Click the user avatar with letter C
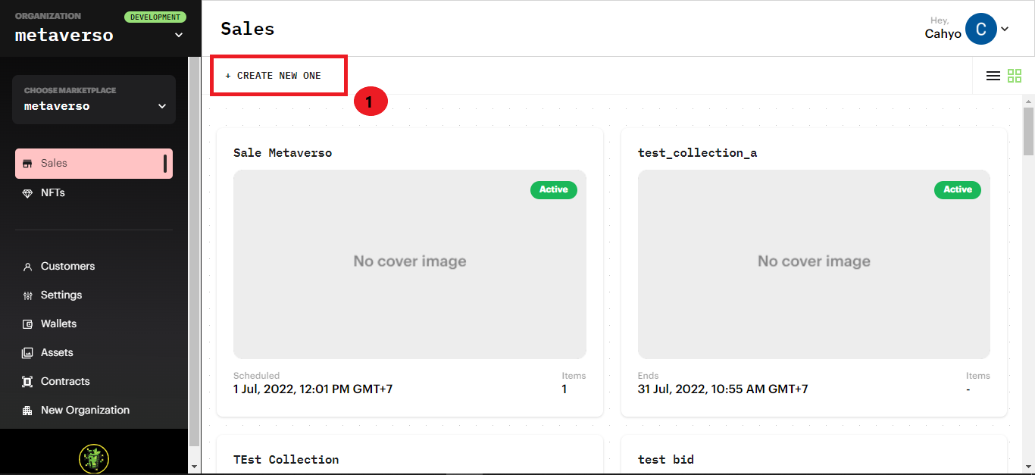This screenshot has width=1035, height=475. tap(981, 29)
